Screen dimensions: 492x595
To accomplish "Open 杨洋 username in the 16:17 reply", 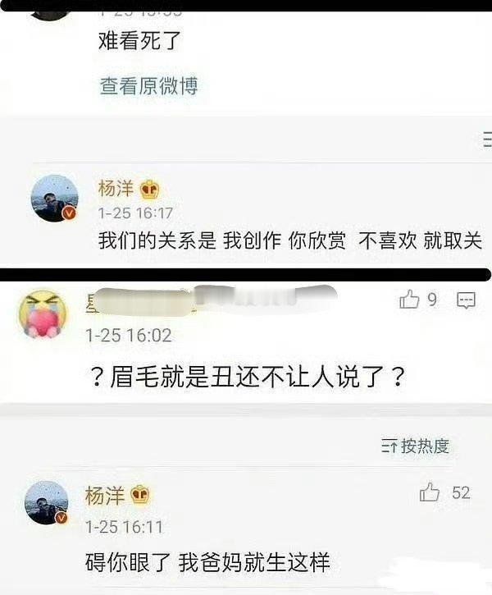I will click(x=116, y=188).
